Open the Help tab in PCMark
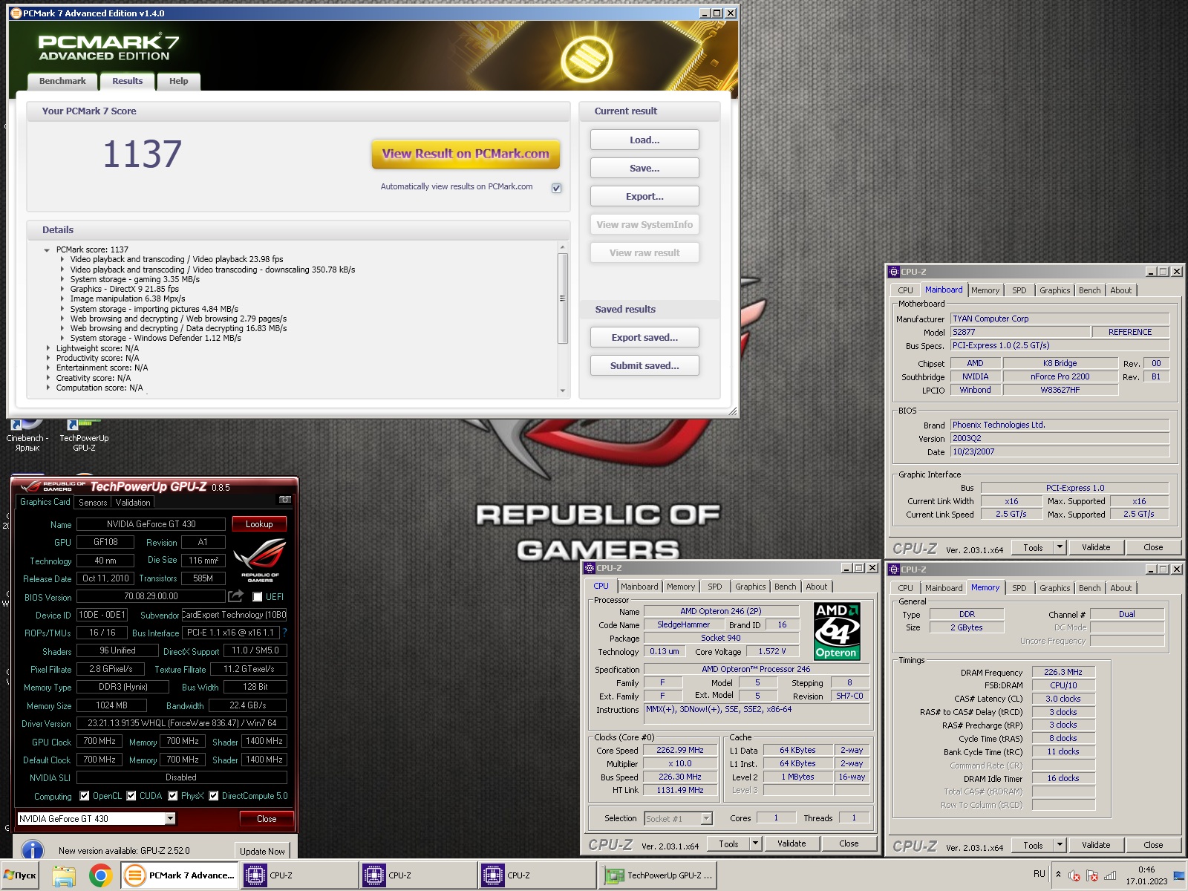The image size is (1188, 891). (x=178, y=81)
